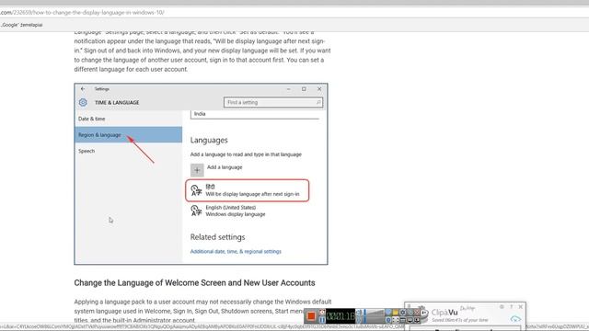Open ClipaVu popup settings gear
The width and height of the screenshot is (589, 331).
pyautogui.click(x=502, y=307)
